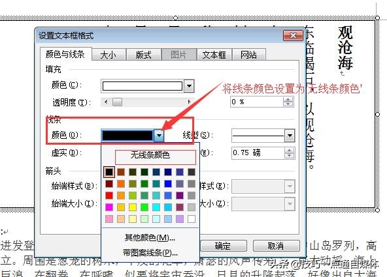Click the 0 % transparency field

pos(257,102)
